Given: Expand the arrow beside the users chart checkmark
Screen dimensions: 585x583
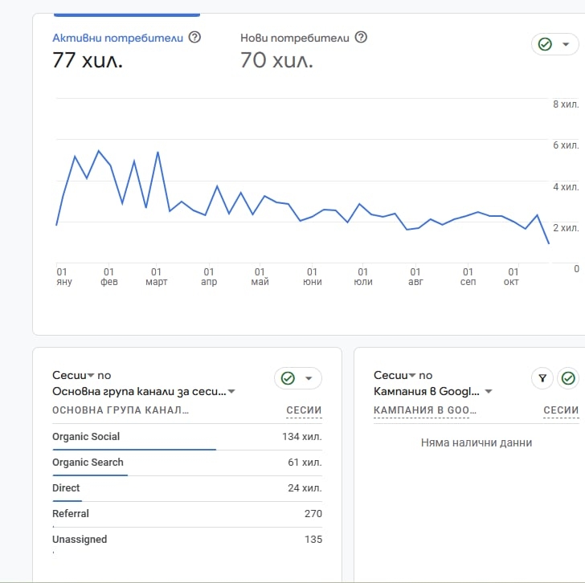Looking at the screenshot, I should (565, 44).
